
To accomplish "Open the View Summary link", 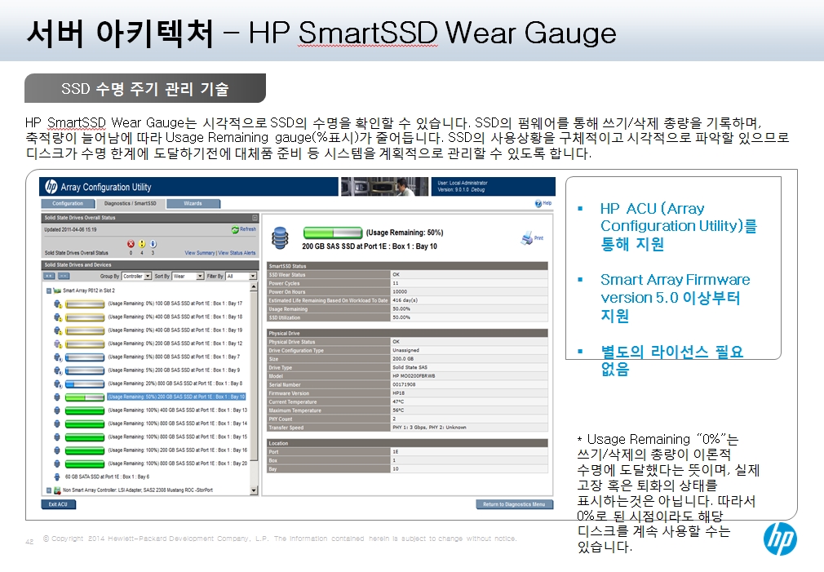I will tap(200, 253).
